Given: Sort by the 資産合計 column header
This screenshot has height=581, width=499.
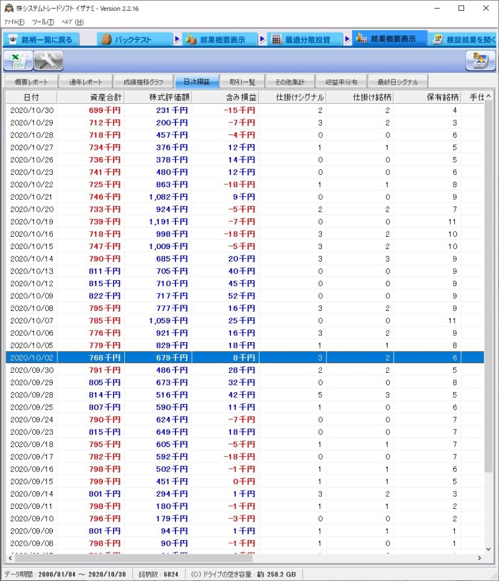Looking at the screenshot, I should point(90,98).
